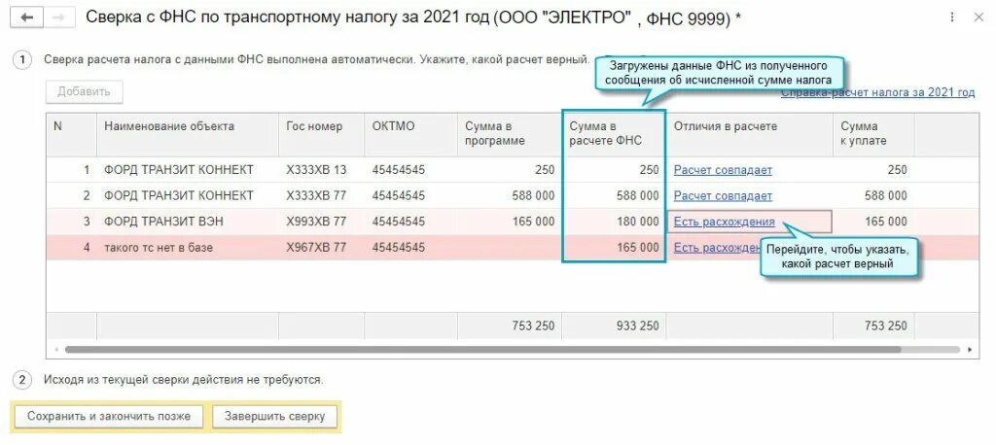Click ОКТМО 45454545 in row 1
This screenshot has height=445, width=996.
tap(411, 170)
